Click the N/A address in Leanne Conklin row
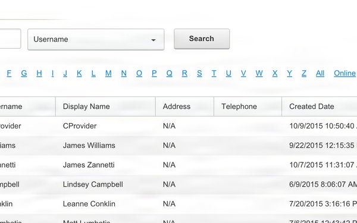This screenshot has height=223, width=357. pyautogui.click(x=169, y=203)
